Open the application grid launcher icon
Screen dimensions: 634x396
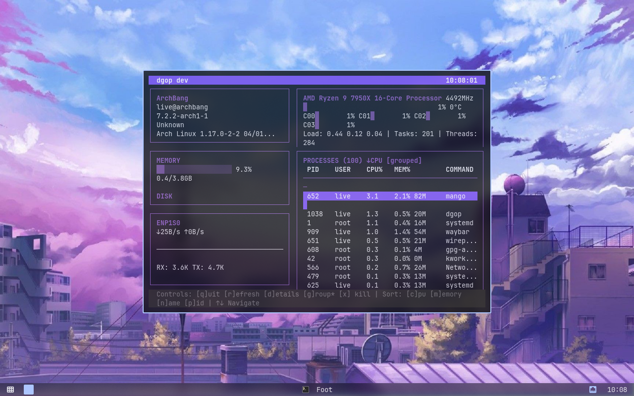click(10, 390)
